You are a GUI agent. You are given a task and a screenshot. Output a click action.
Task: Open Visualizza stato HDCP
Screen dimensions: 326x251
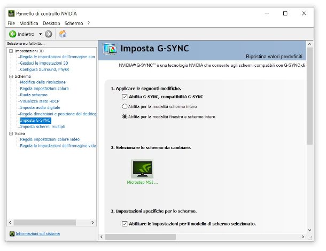point(40,101)
